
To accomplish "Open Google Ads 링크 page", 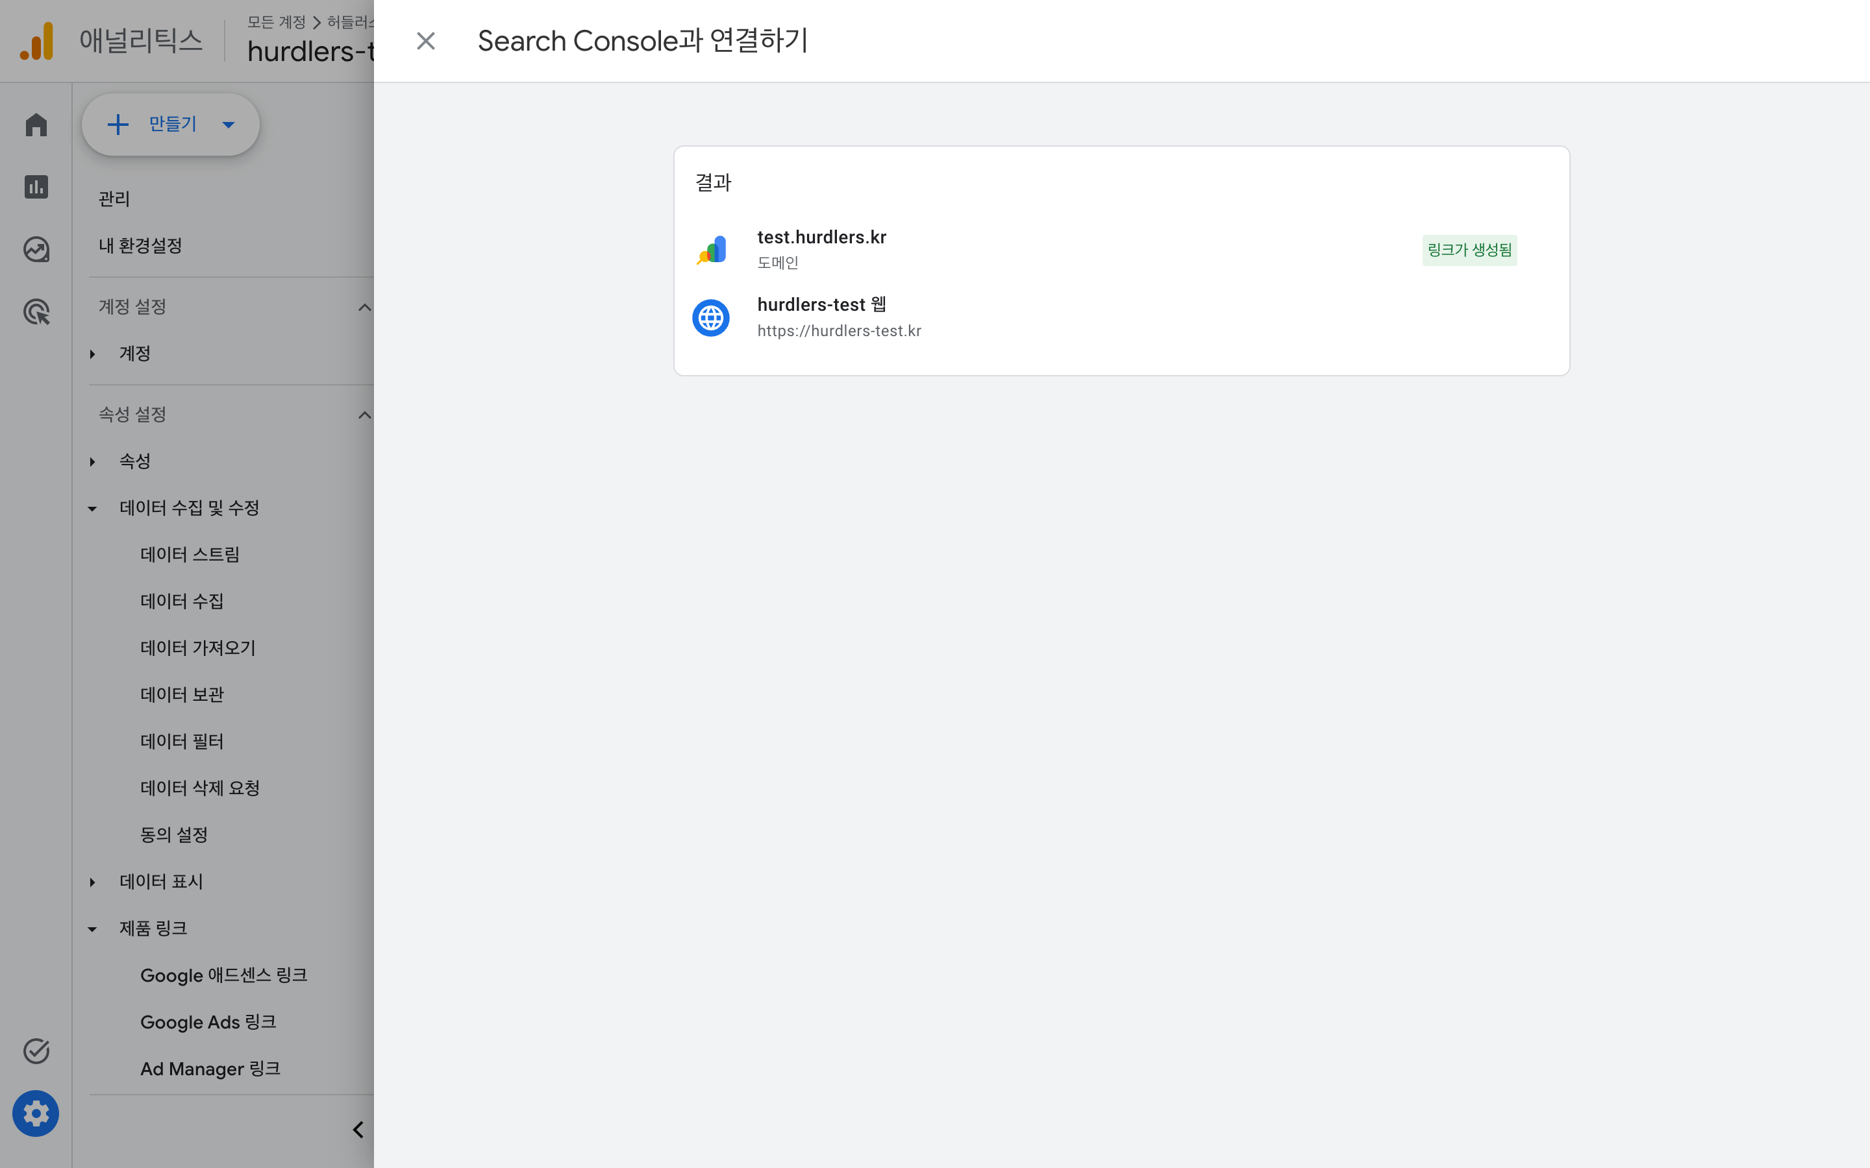I will [x=208, y=1022].
